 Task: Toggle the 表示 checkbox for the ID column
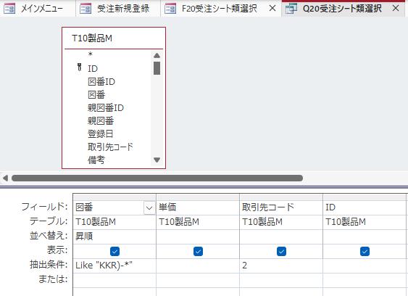pyautogui.click(x=365, y=252)
